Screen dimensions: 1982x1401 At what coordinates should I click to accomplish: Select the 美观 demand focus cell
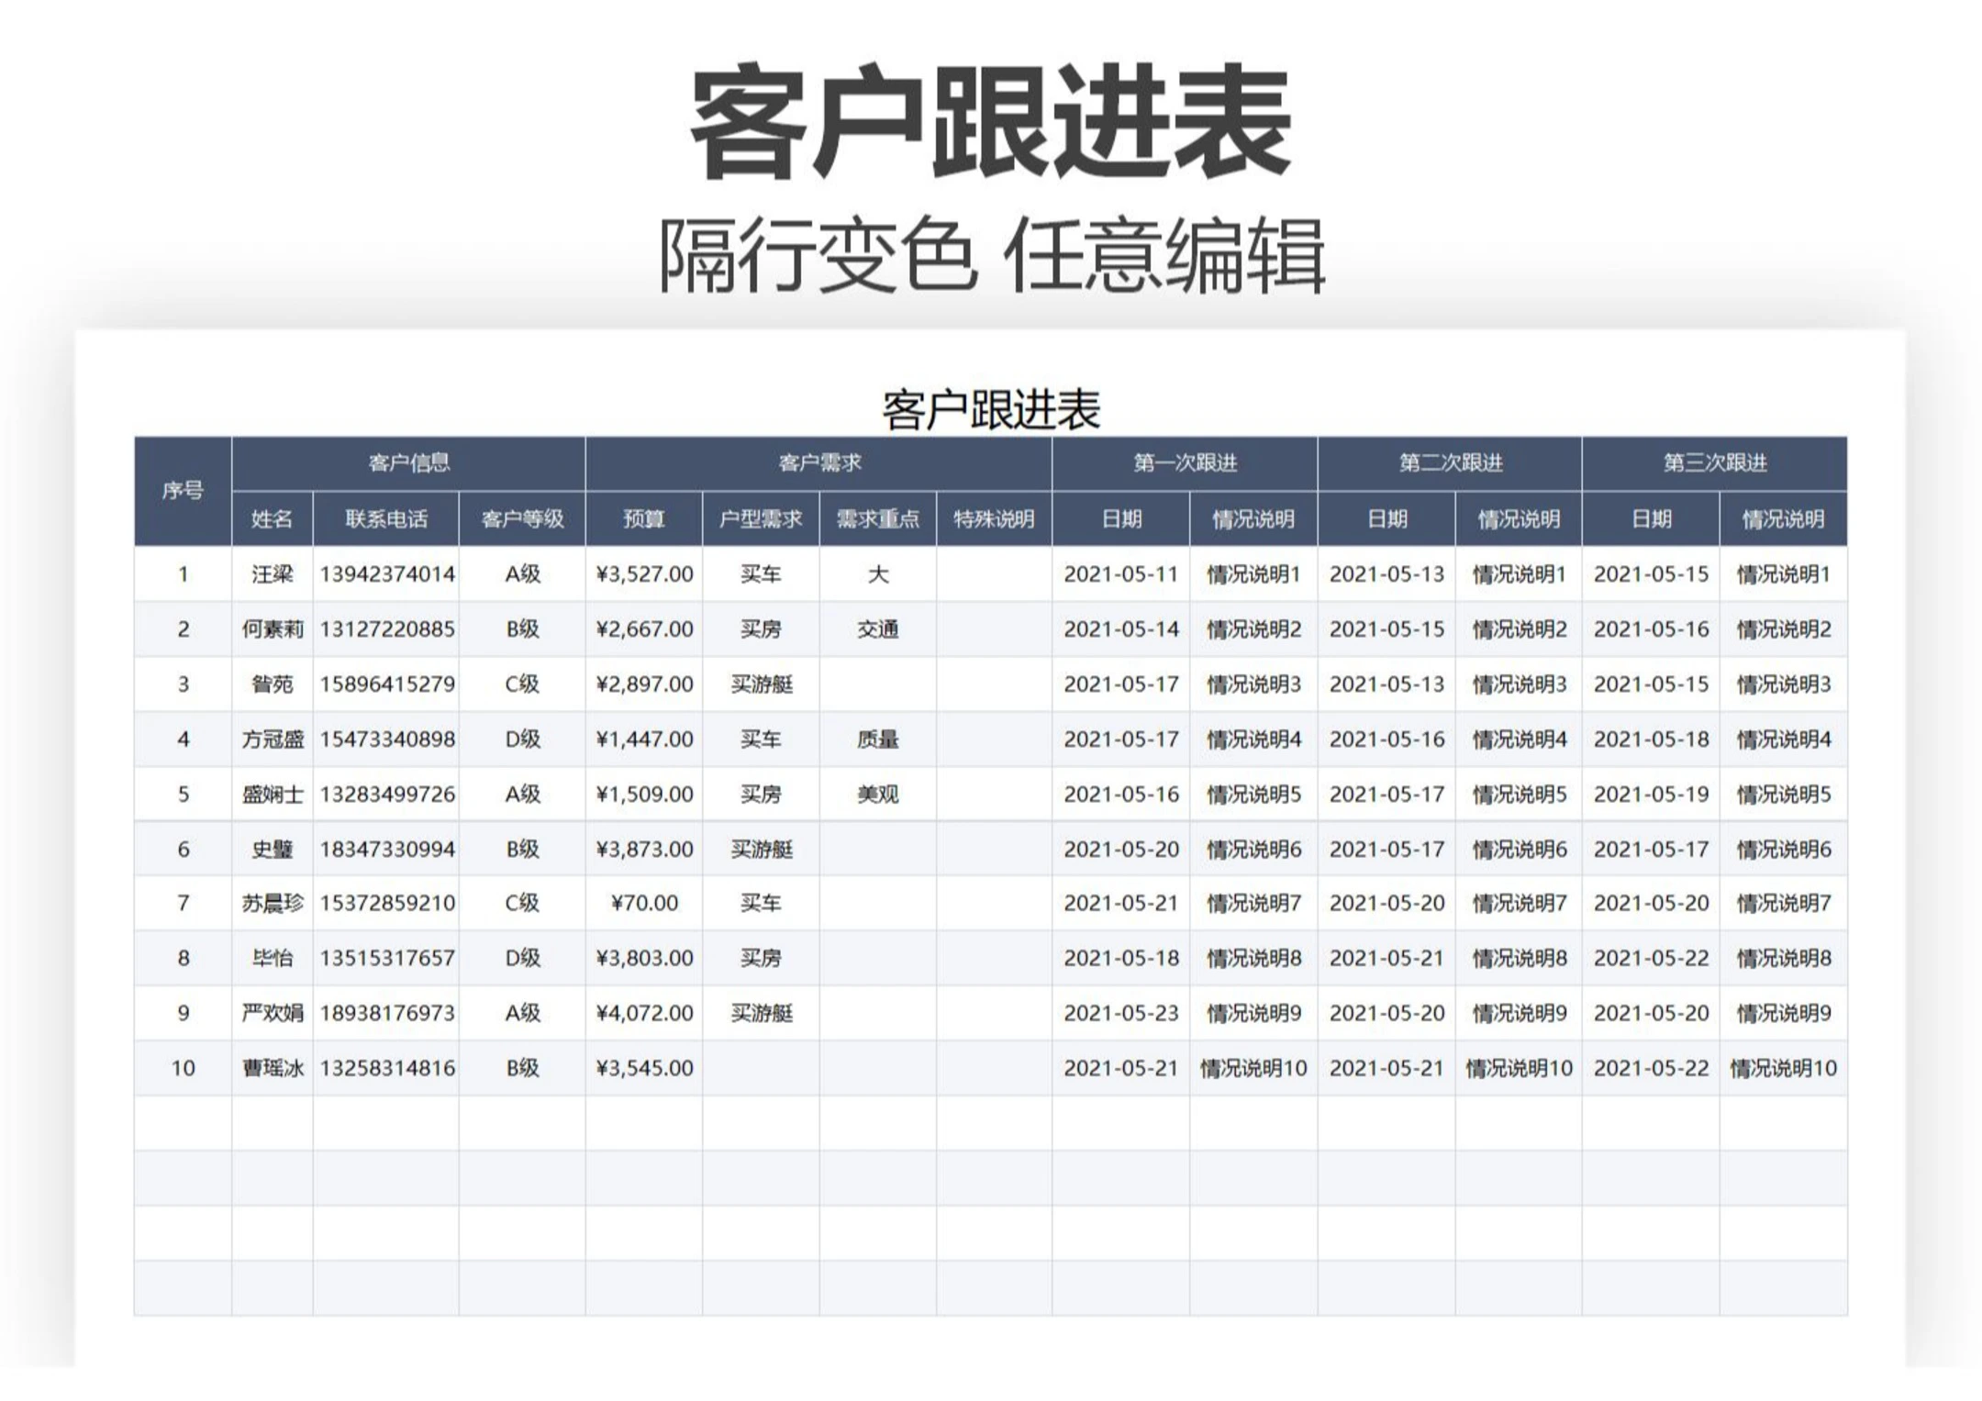(877, 795)
